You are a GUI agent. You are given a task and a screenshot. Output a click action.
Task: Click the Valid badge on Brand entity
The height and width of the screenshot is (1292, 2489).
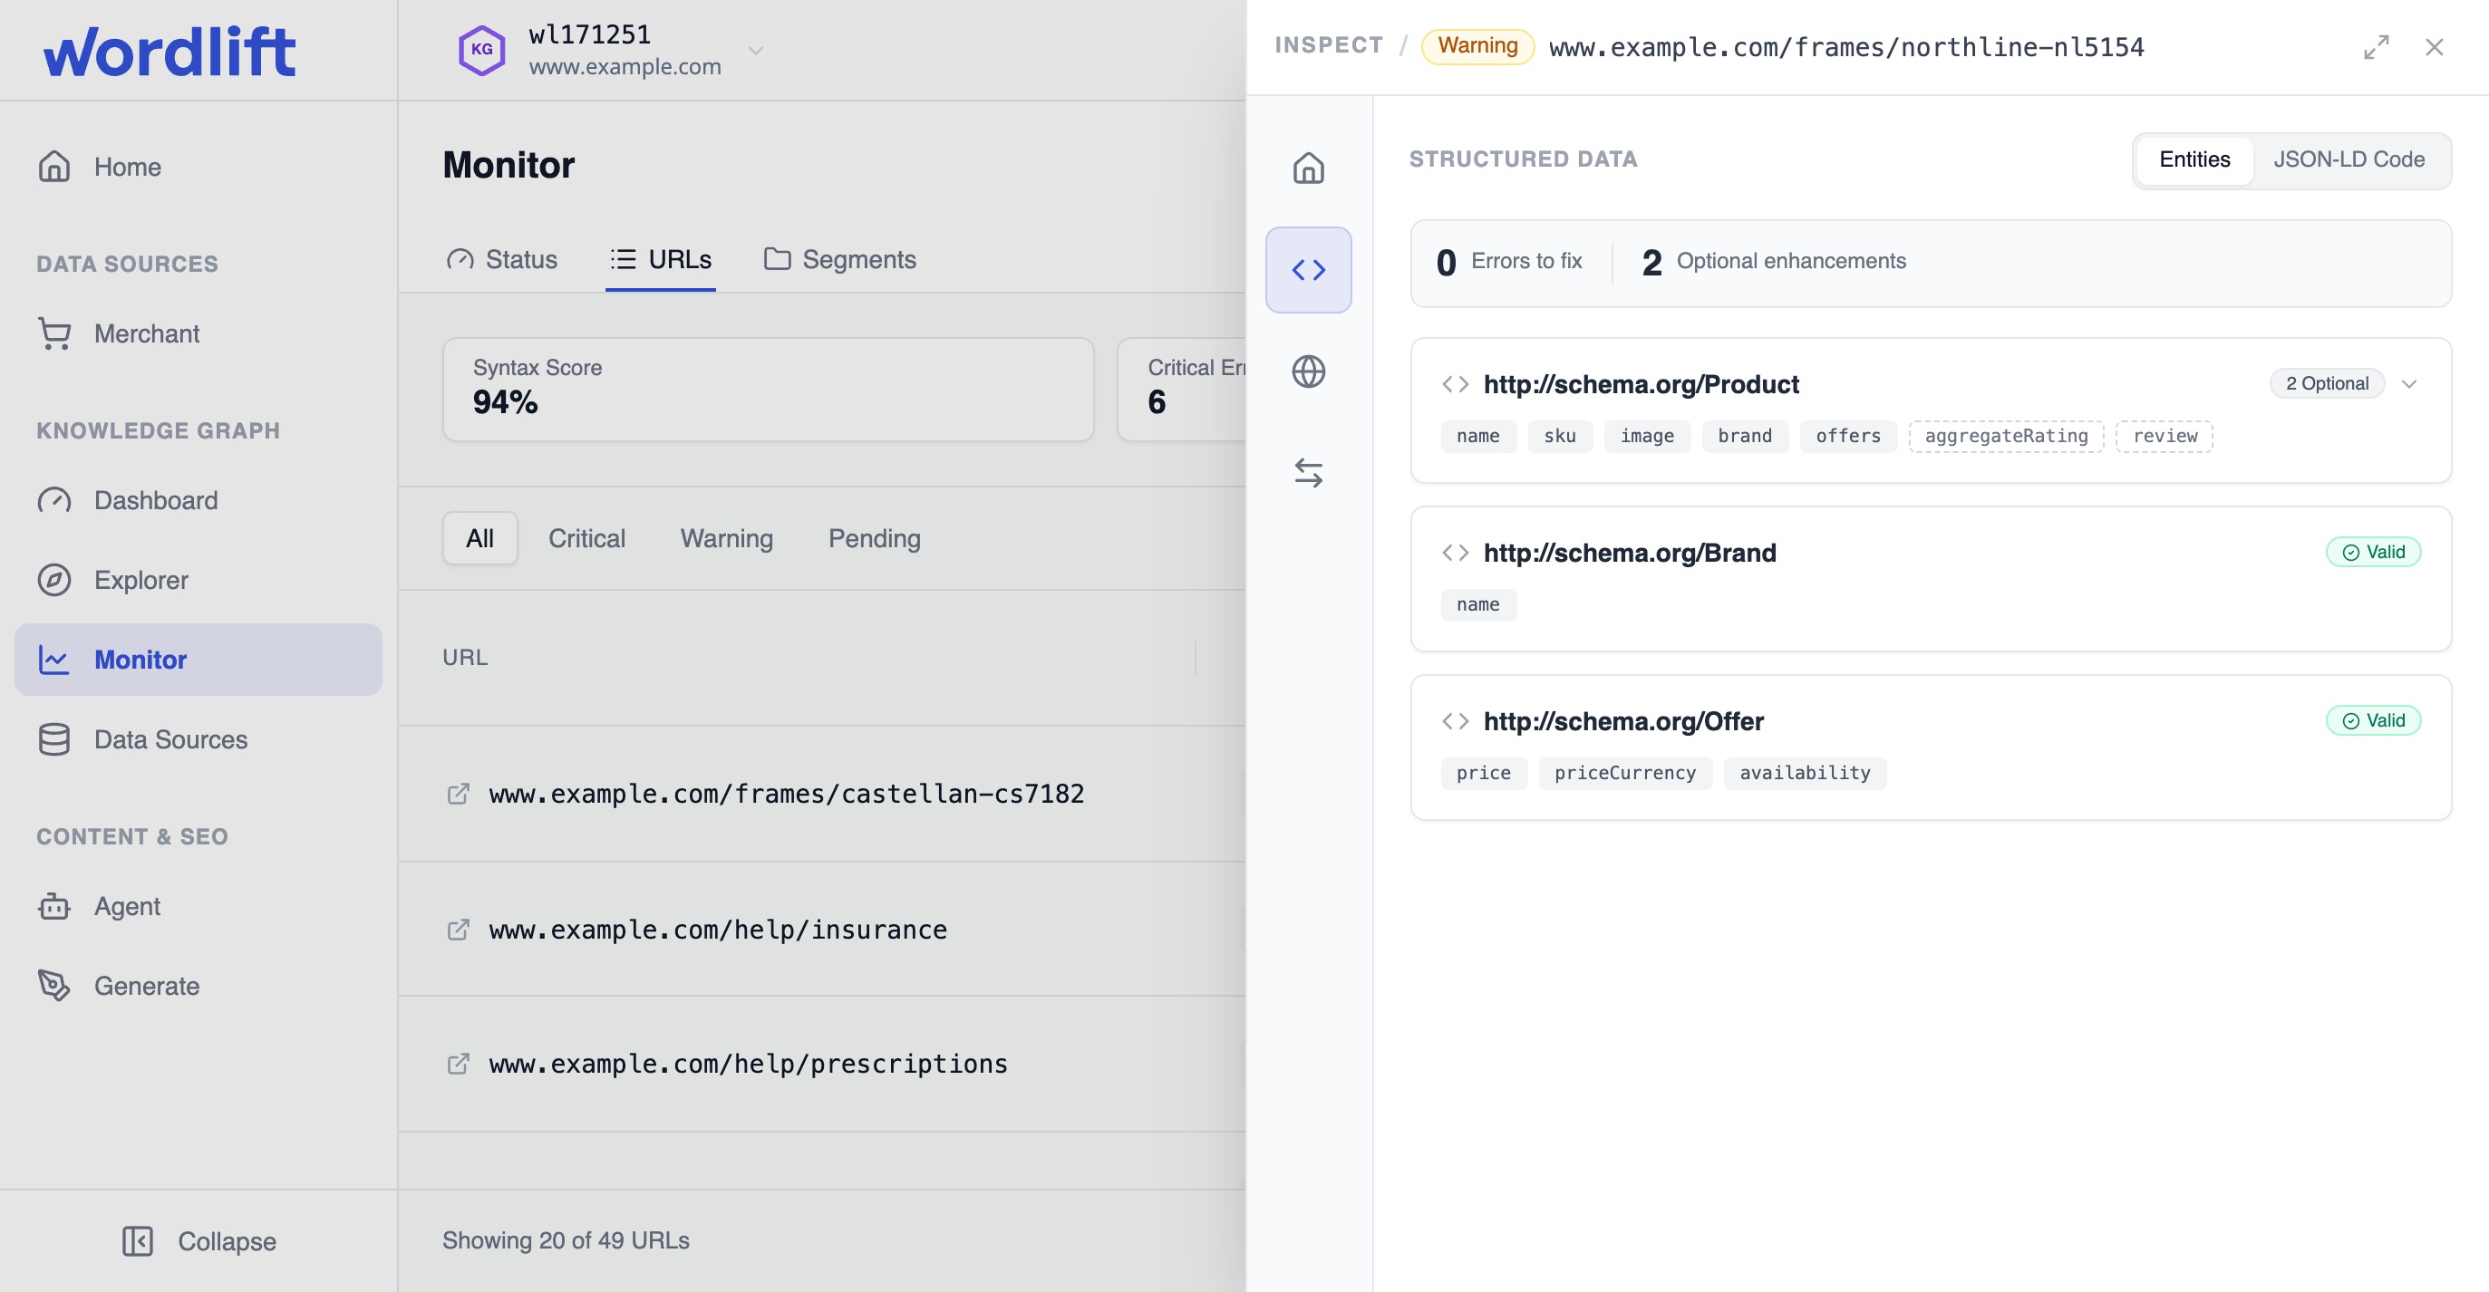pyautogui.click(x=2373, y=553)
